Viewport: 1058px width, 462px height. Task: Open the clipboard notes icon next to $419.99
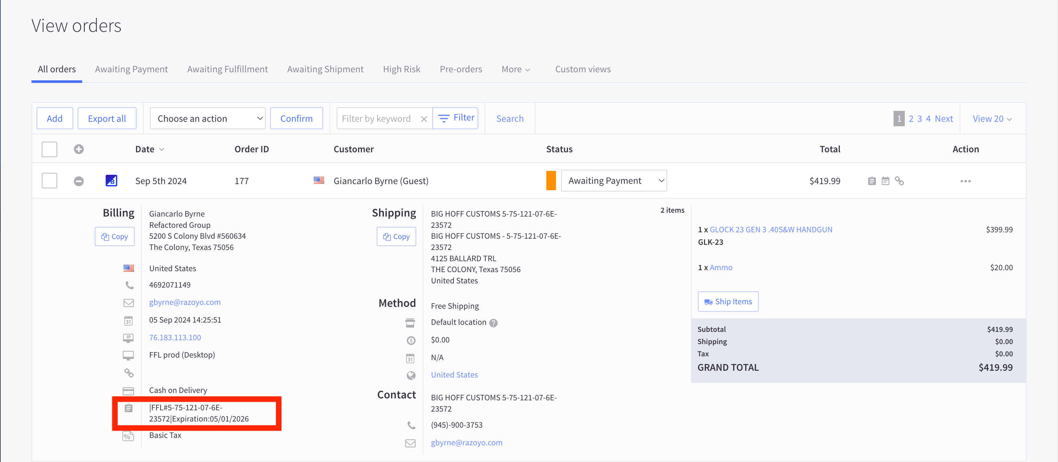tap(871, 181)
